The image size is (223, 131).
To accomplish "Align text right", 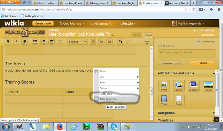I will click(x=109, y=42).
